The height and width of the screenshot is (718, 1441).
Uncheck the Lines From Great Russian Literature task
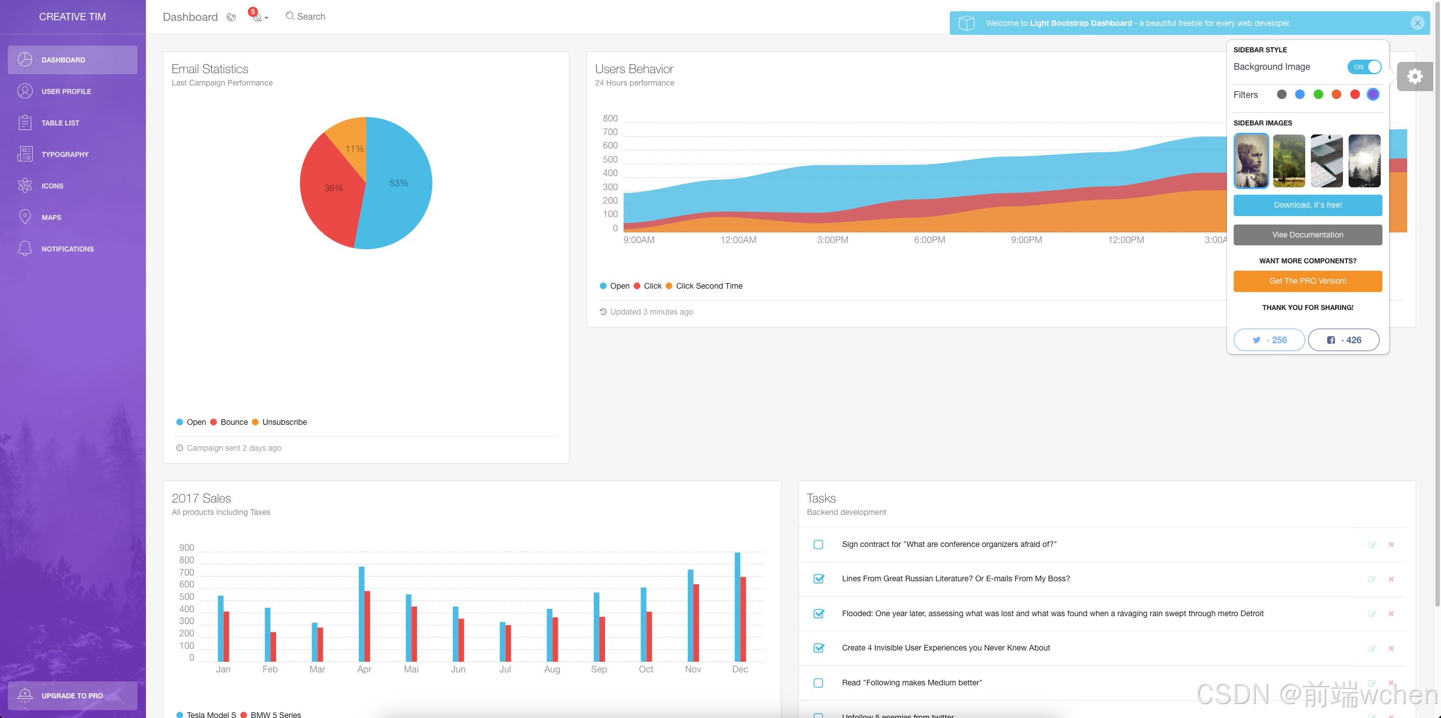(819, 578)
